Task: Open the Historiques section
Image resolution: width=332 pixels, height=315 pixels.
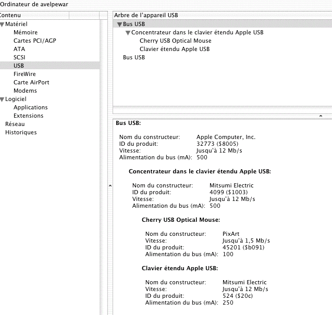Action: tap(21, 132)
